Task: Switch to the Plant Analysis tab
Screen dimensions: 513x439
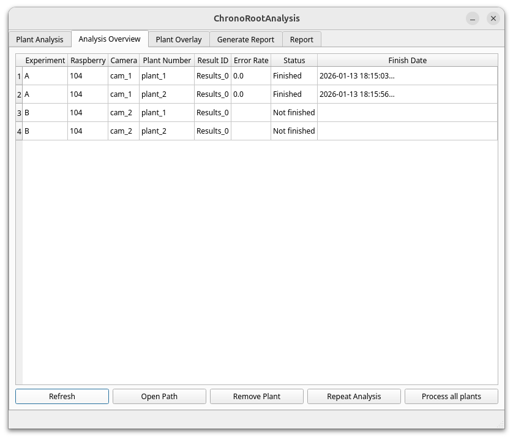Action: (40, 39)
